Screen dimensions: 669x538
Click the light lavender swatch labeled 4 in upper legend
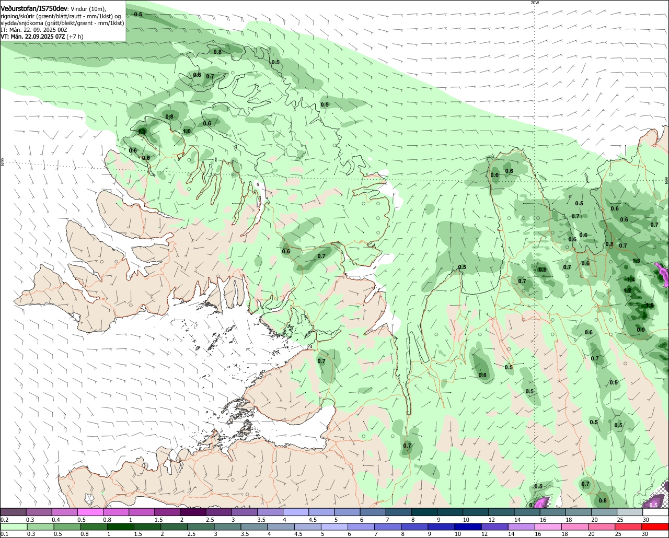[296, 512]
